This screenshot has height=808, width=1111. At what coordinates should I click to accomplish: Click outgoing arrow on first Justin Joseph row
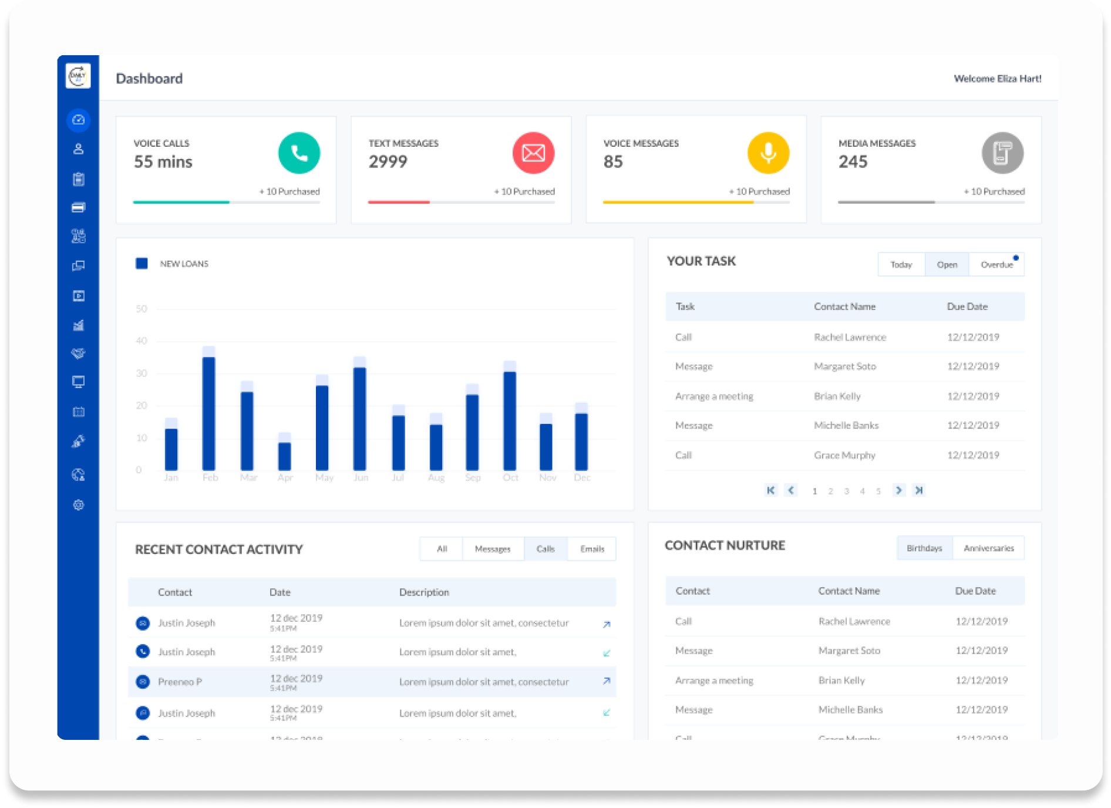[607, 624]
